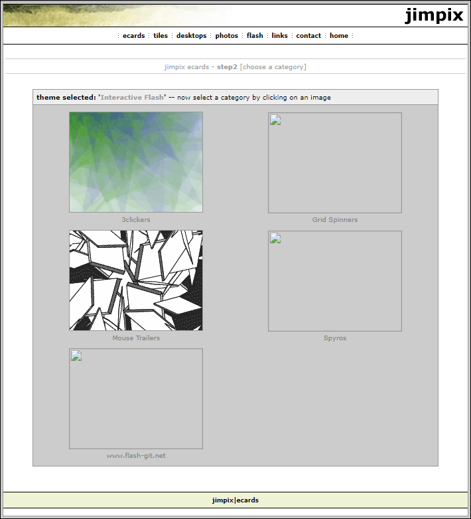Open the photos navigation link
The image size is (471, 519).
click(x=226, y=36)
